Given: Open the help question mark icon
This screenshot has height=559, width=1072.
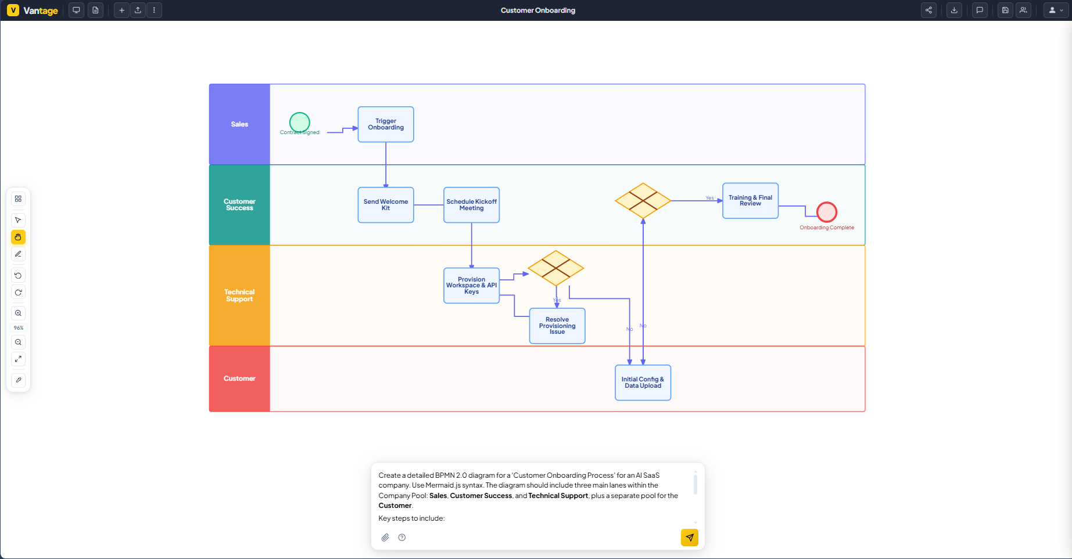Looking at the screenshot, I should (402, 538).
